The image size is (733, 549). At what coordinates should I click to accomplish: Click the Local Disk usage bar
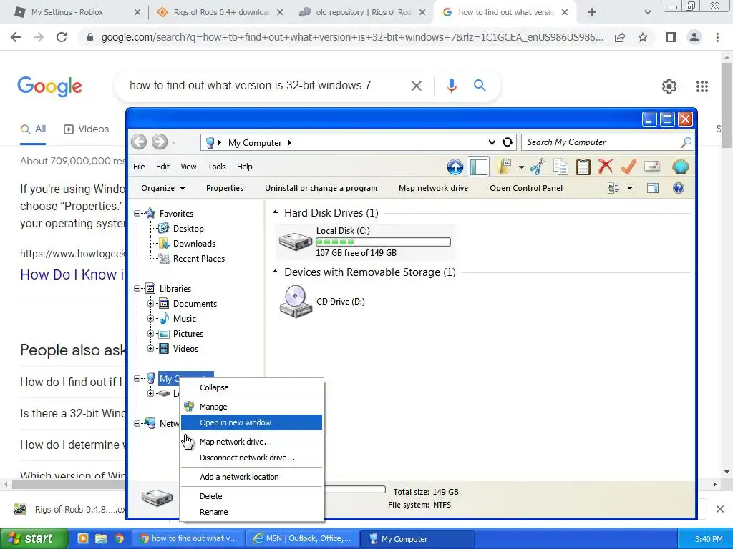coord(383,242)
